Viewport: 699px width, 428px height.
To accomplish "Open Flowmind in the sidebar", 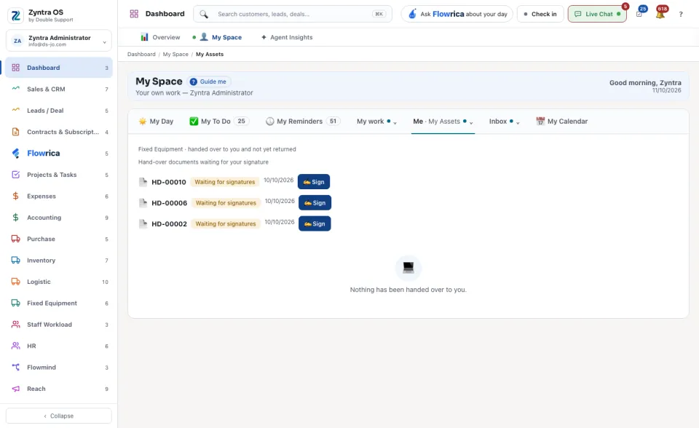I will click(x=59, y=368).
